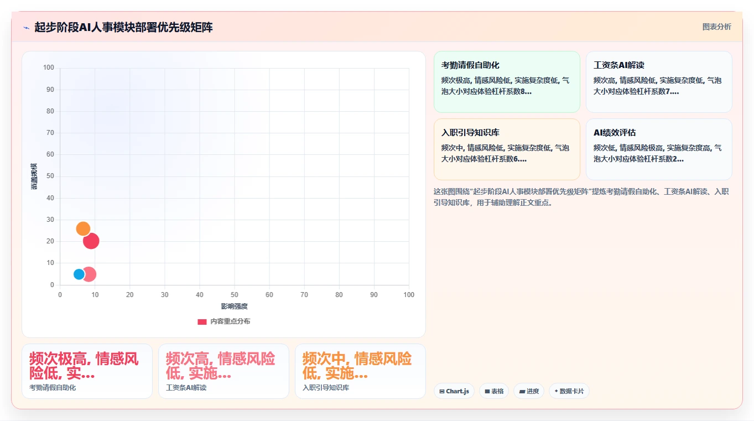Toggle the 内容重点分布 legend swatch
The width and height of the screenshot is (754, 421).
click(202, 321)
